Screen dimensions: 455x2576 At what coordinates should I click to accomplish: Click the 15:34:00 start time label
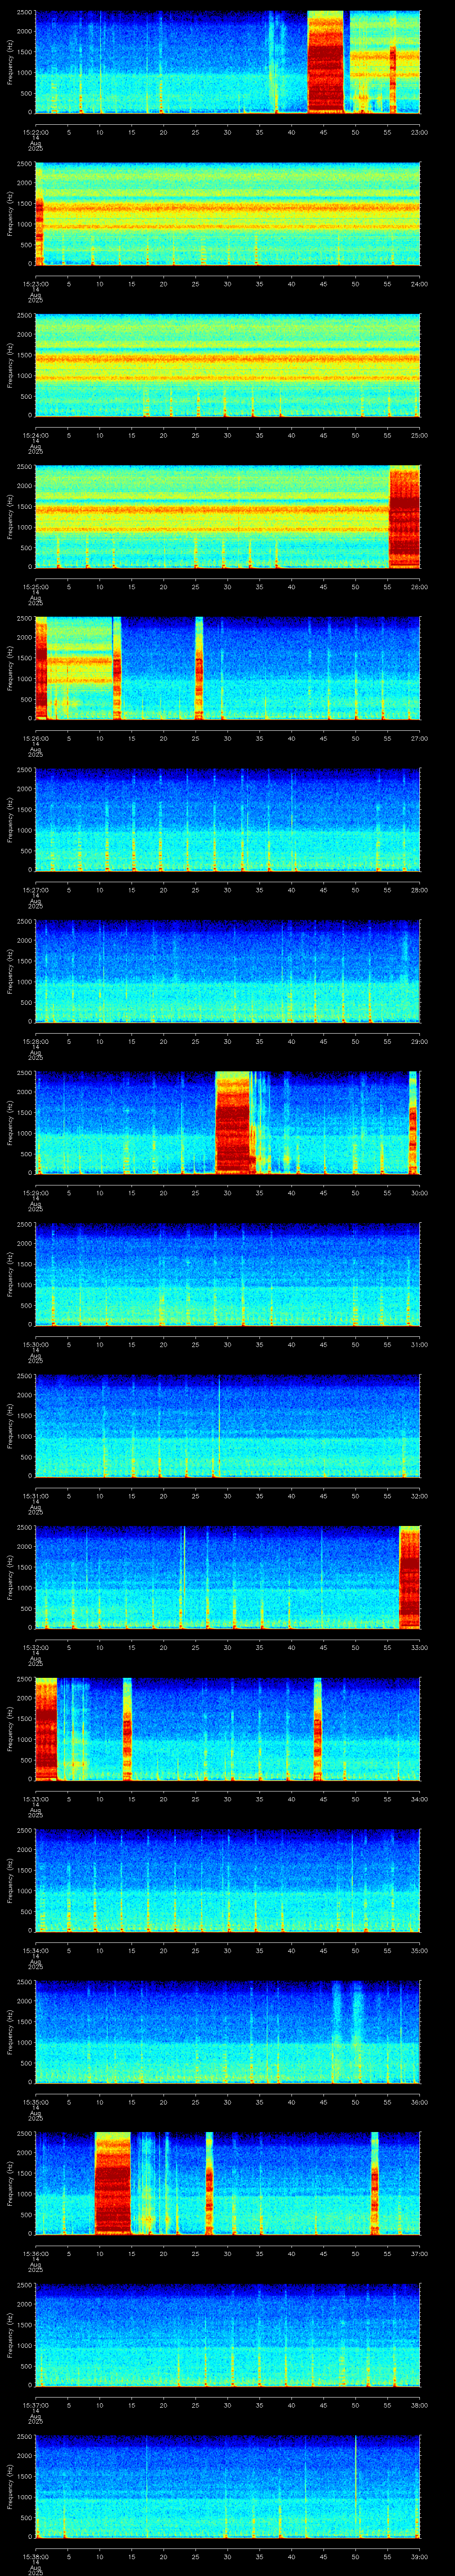click(35, 1950)
